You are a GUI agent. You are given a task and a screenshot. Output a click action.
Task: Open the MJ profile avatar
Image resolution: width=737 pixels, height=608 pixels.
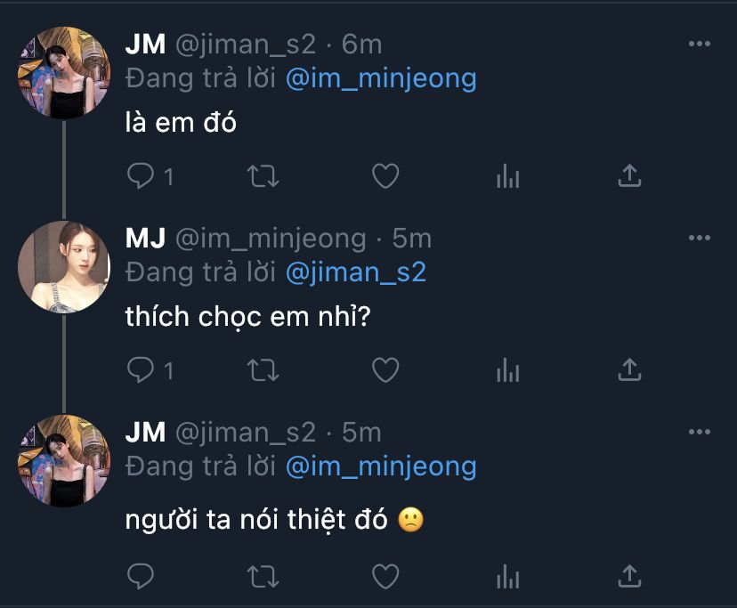(64, 267)
